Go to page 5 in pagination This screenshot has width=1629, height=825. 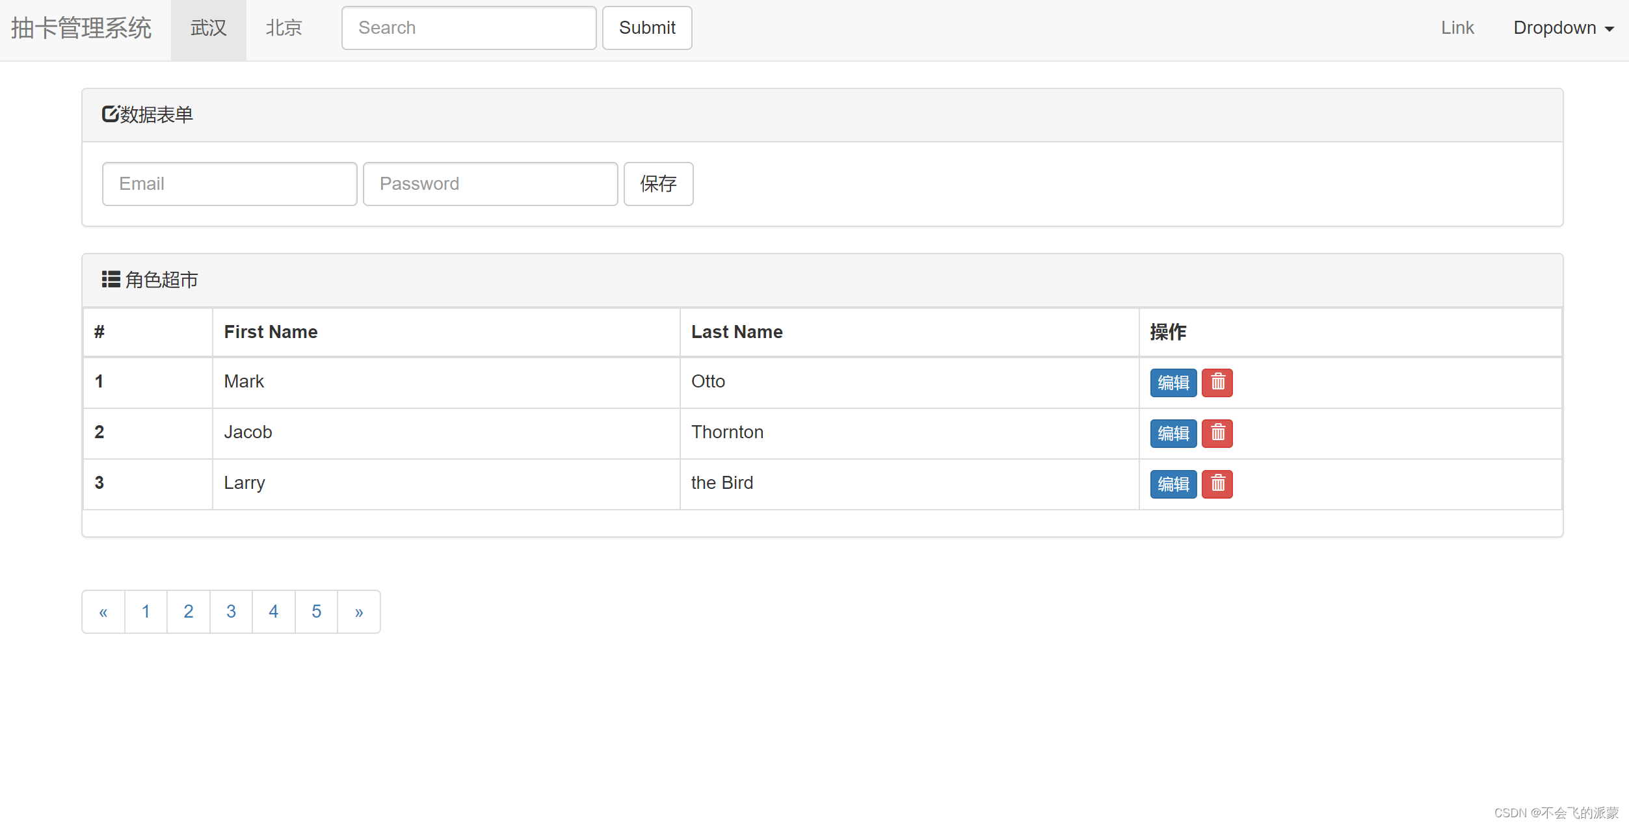tap(316, 611)
